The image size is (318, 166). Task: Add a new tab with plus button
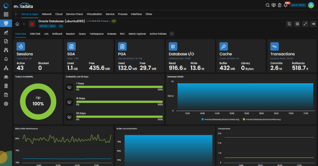click(x=172, y=34)
